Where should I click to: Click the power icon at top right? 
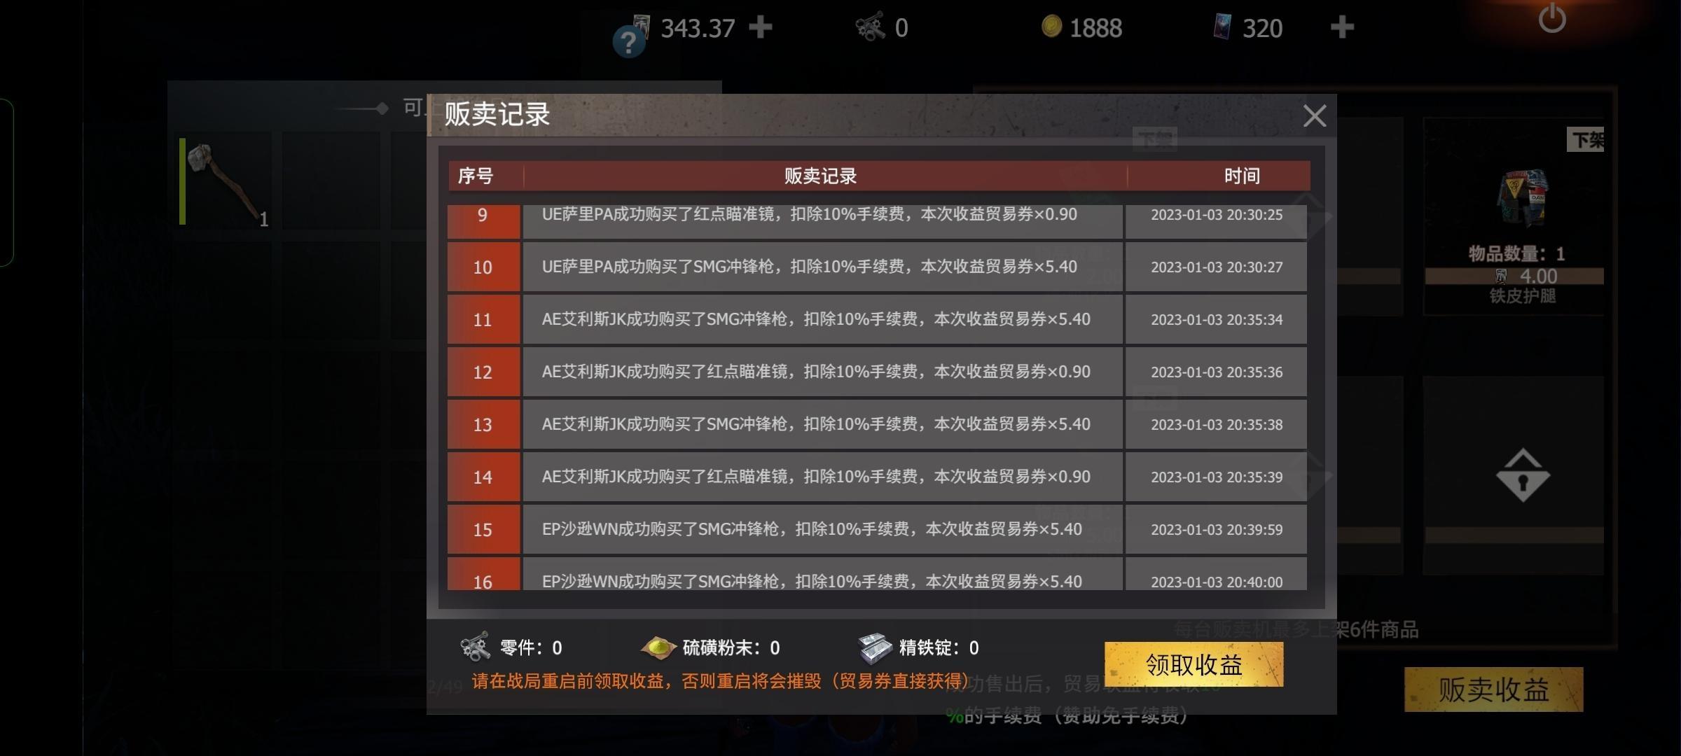tap(1551, 19)
